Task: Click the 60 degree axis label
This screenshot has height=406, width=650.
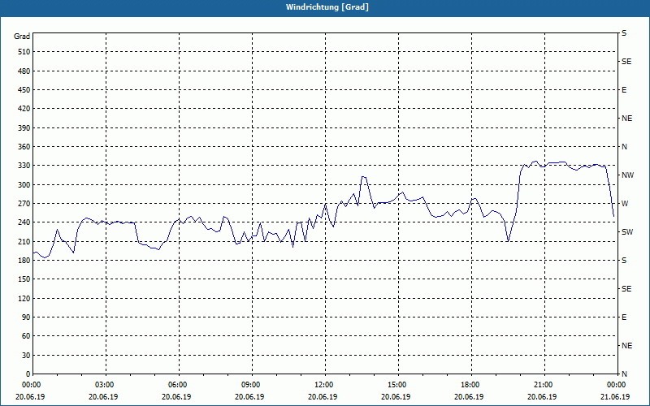Action: [27, 336]
